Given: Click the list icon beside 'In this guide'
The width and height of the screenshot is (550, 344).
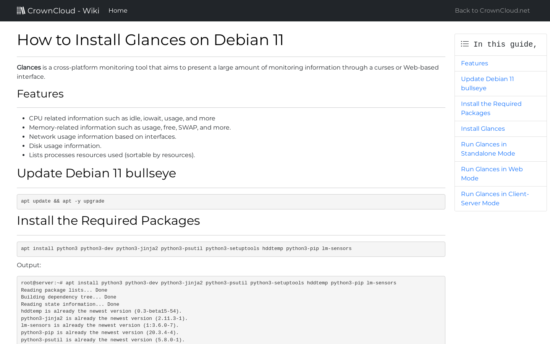Looking at the screenshot, I should pyautogui.click(x=464, y=44).
